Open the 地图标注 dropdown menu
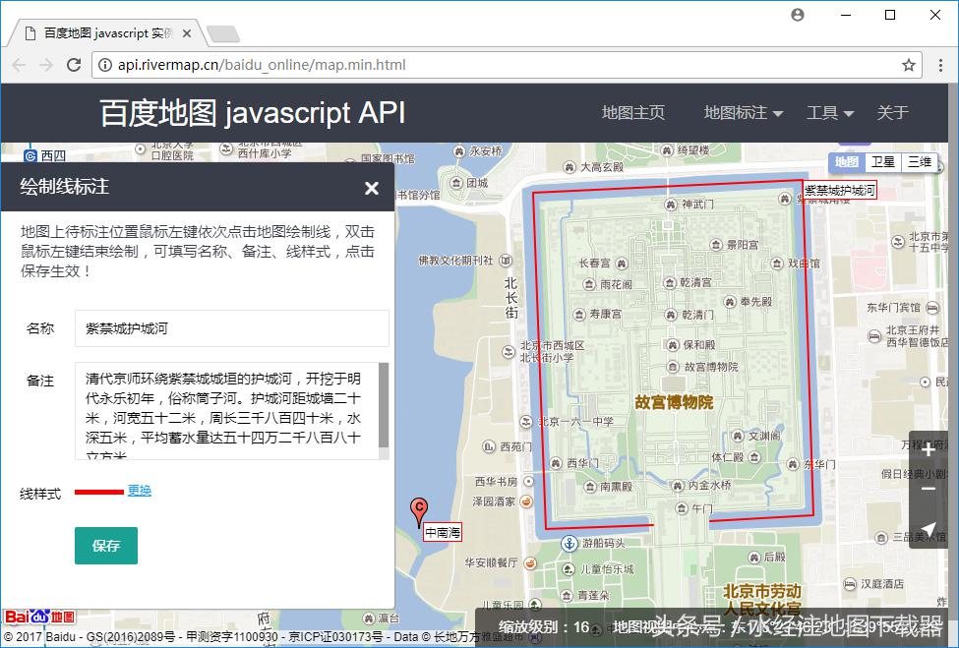Viewport: 959px width, 648px height. click(736, 113)
